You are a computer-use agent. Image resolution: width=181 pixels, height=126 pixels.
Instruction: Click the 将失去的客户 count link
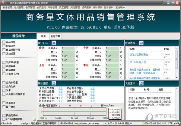pyautogui.click(x=61, y=101)
